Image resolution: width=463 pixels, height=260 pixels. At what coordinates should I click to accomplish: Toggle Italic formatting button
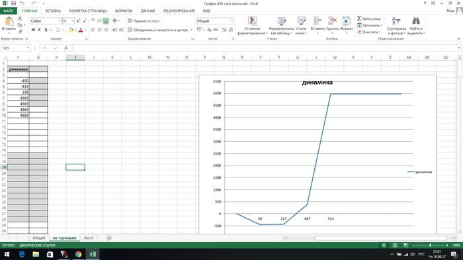(x=39, y=30)
